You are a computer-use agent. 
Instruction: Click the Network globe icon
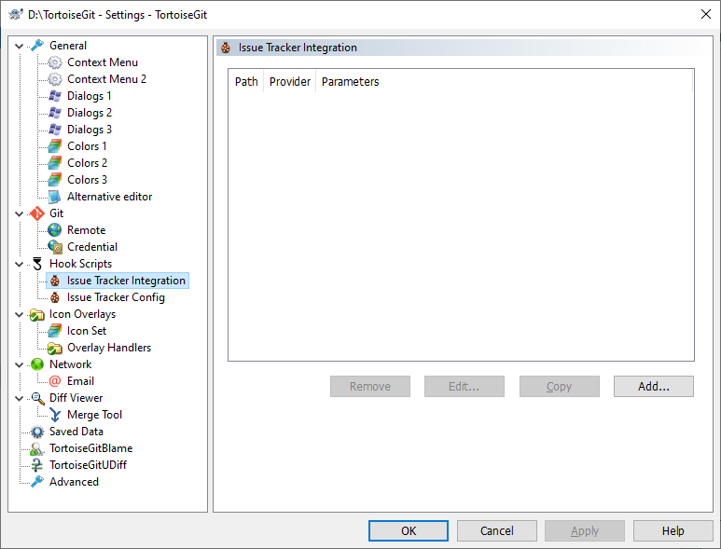(37, 364)
